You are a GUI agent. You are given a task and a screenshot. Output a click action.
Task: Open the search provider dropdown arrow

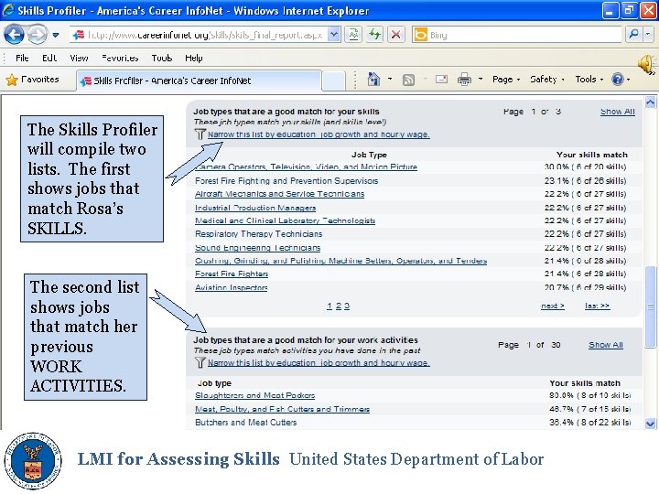[x=649, y=35]
